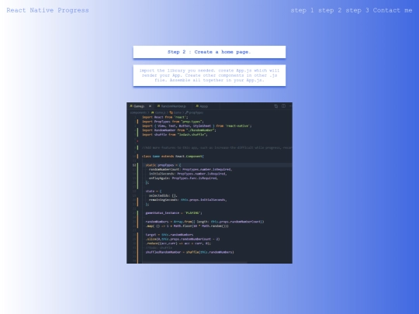Image resolution: width=419 pixels, height=314 pixels.
Task: Go to step 2 in navigation
Action: [x=330, y=10]
